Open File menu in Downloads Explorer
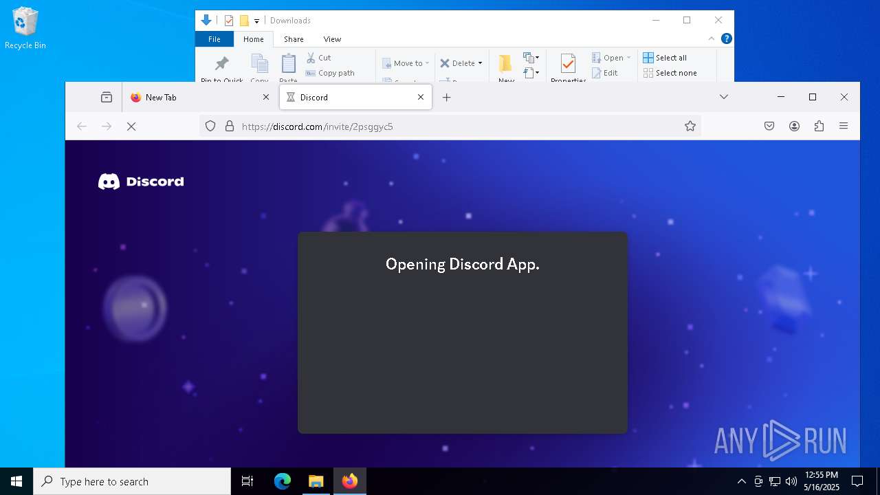This screenshot has height=495, width=880. 214,39
